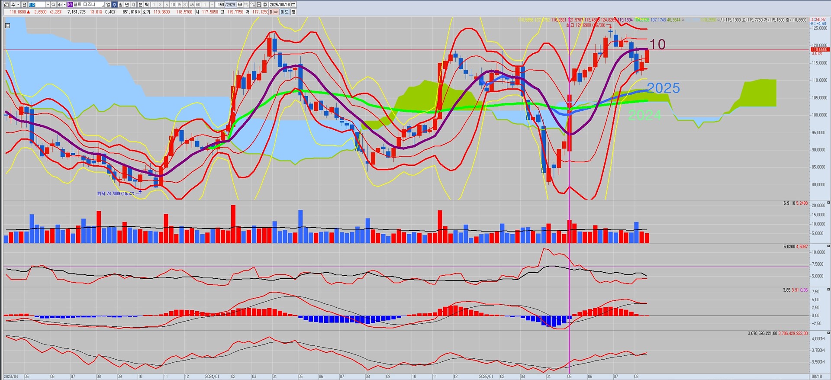Save the chart with floppy disk icon
831x380 pixels.
pos(259,4)
